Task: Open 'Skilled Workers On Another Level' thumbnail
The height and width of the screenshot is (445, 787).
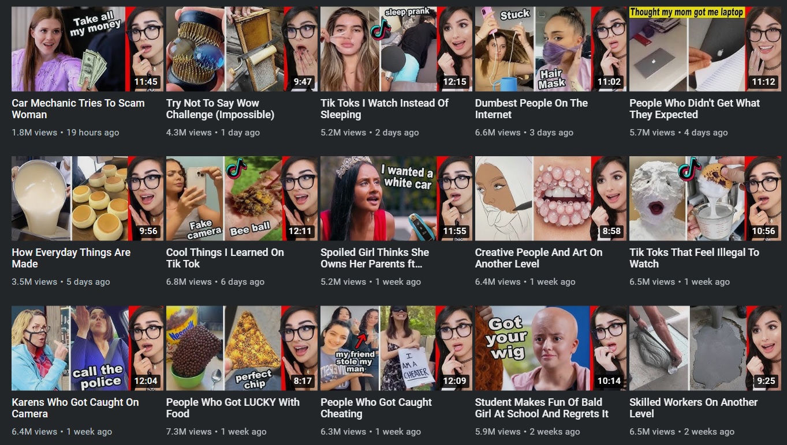Action: [705, 348]
